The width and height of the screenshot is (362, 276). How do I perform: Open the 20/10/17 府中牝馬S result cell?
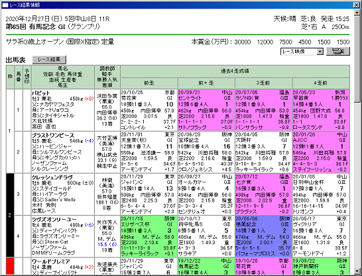click(206, 236)
